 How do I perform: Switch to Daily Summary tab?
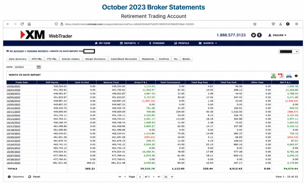click(18, 59)
